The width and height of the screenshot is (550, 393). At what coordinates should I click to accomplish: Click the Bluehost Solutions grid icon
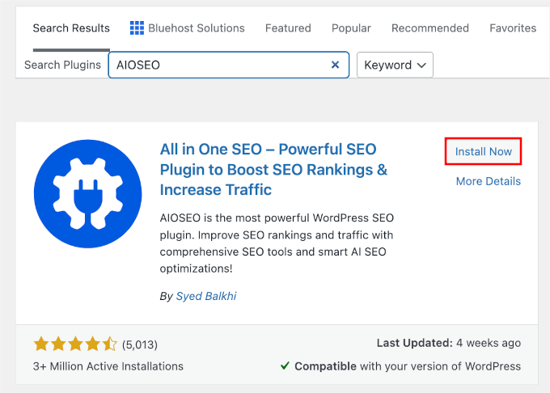click(x=137, y=28)
